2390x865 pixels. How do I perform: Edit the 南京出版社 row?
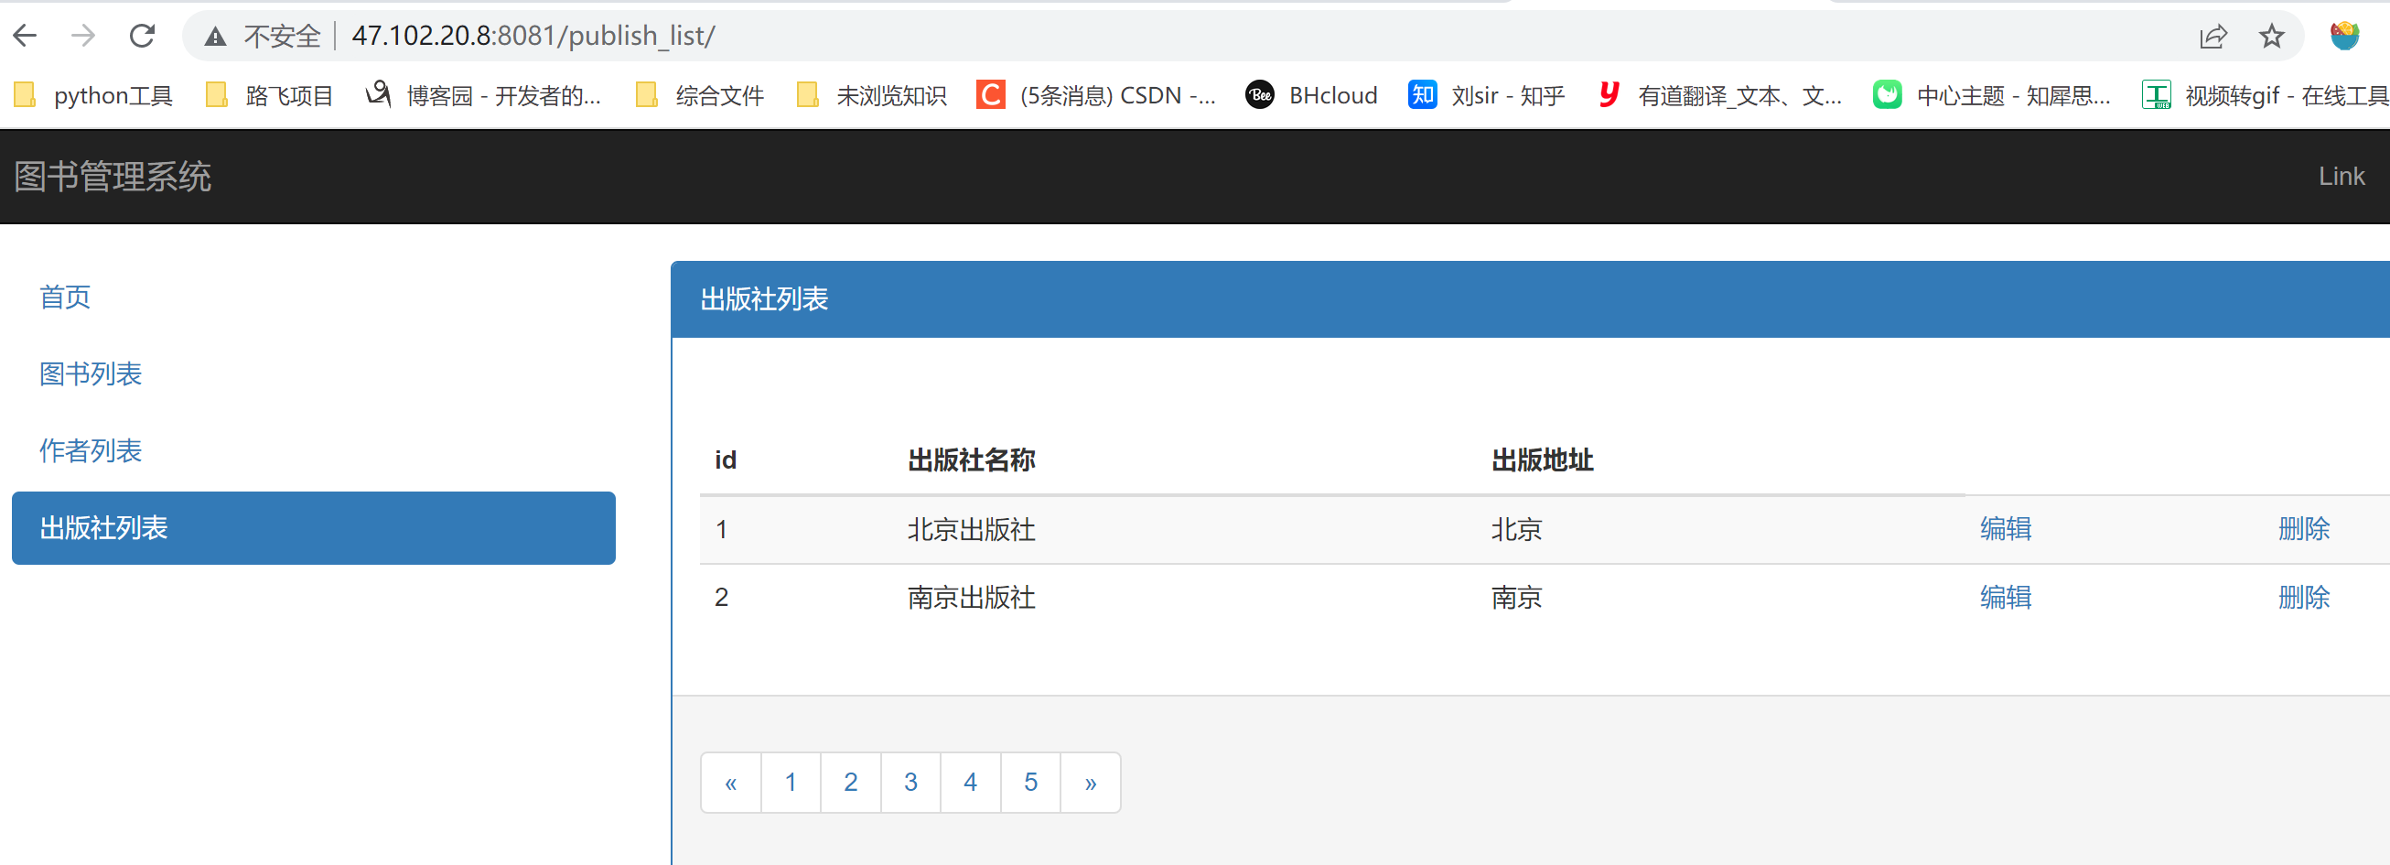click(x=2005, y=597)
